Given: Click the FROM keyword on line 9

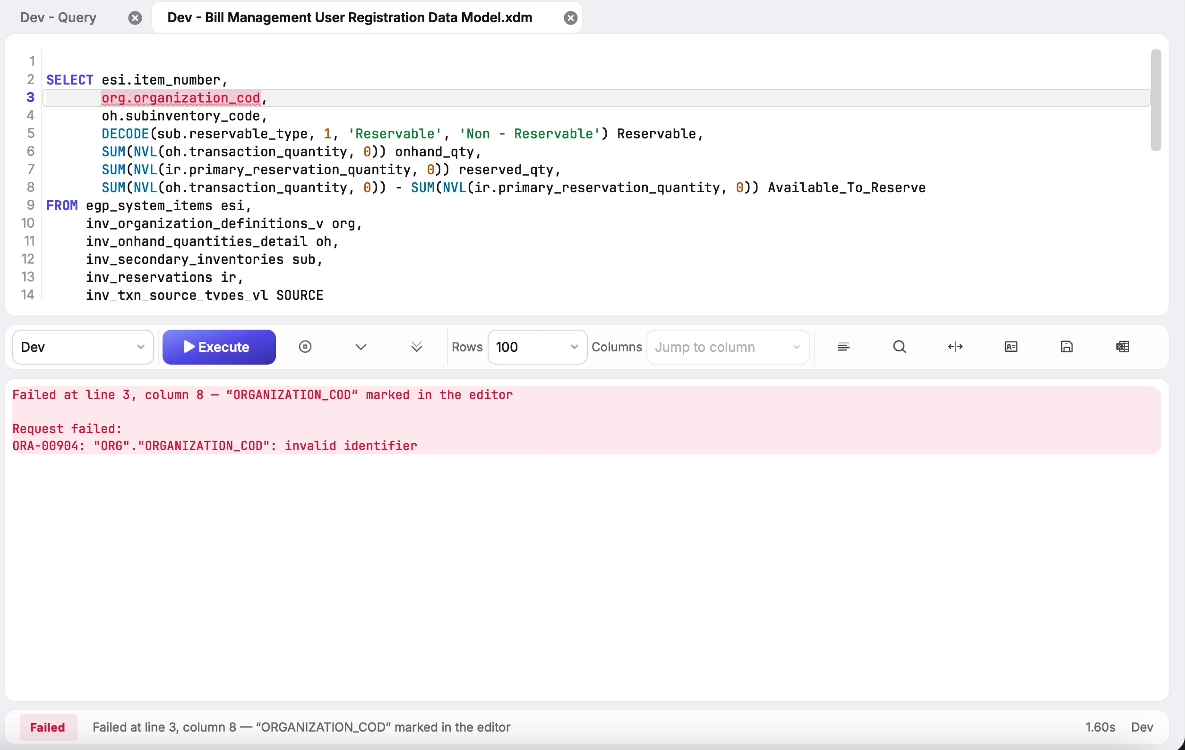Looking at the screenshot, I should 62,205.
